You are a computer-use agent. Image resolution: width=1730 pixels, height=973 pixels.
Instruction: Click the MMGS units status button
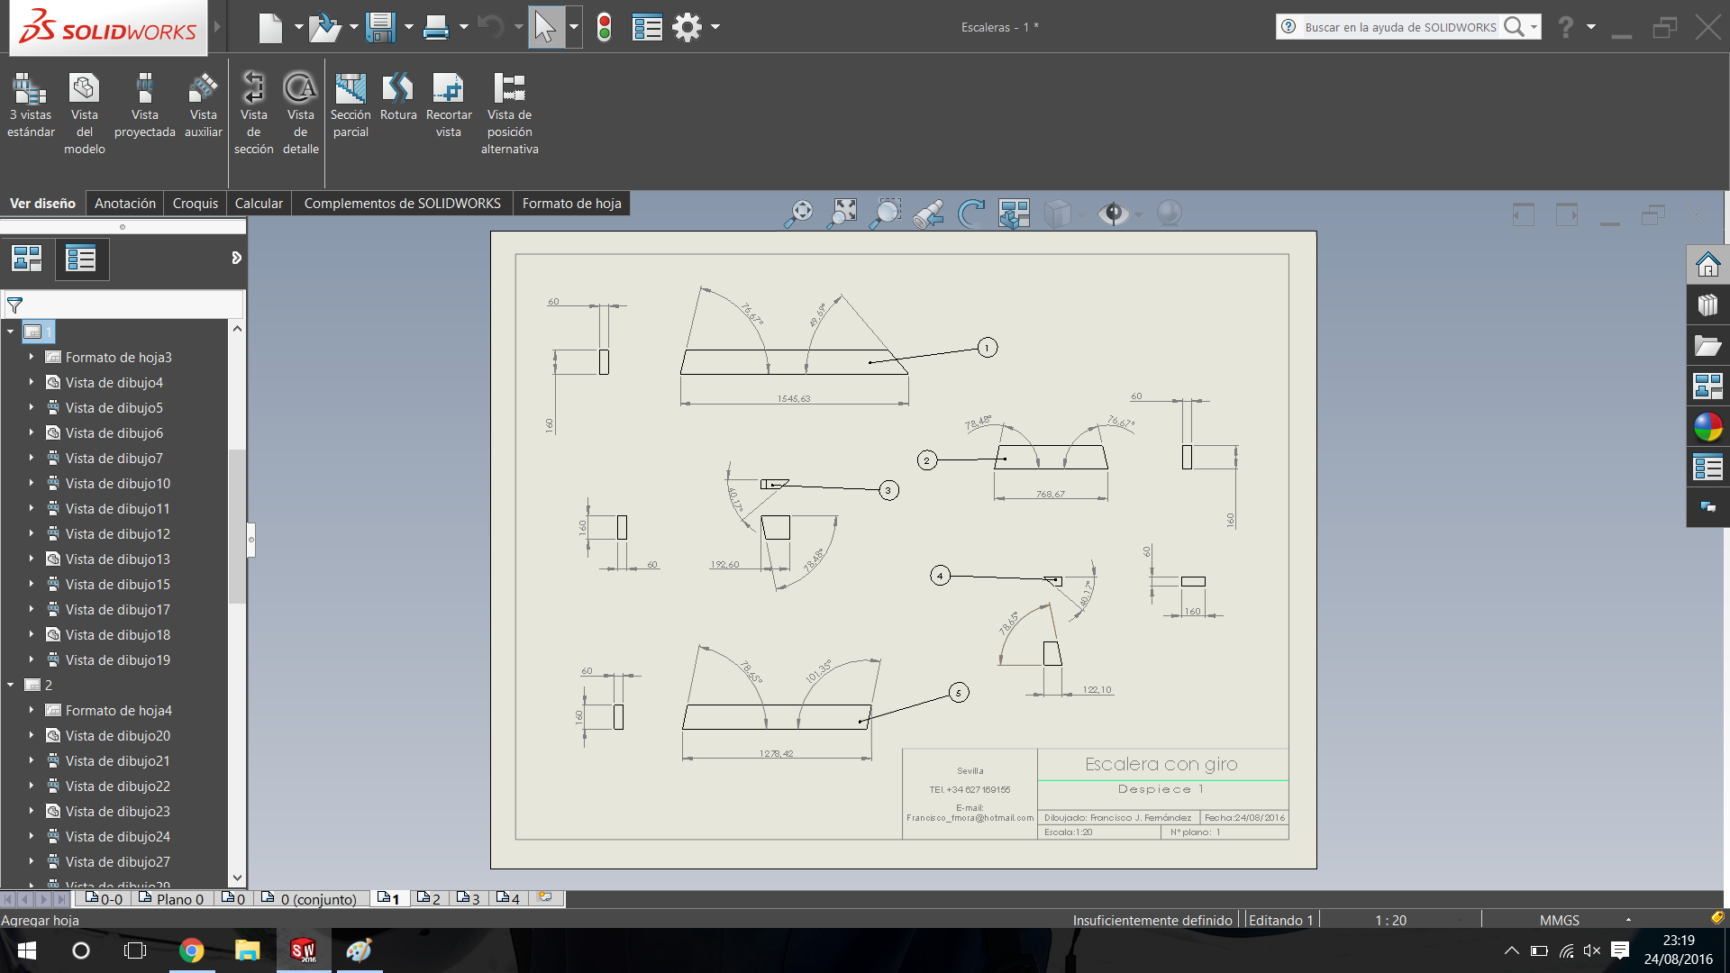(1559, 920)
